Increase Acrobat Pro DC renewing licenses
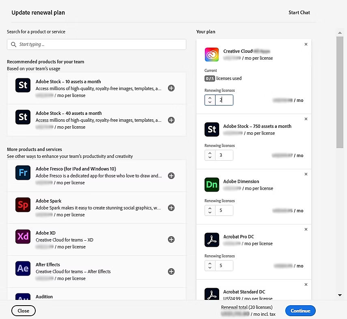 point(210,263)
